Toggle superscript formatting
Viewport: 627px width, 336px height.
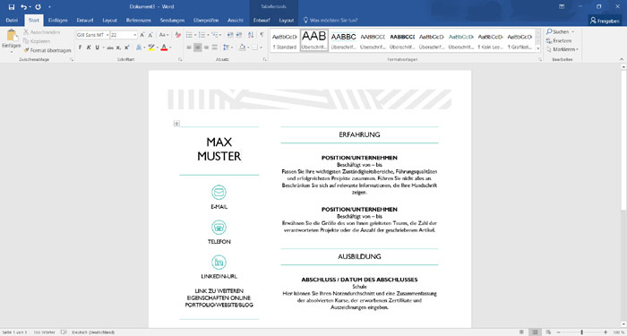coord(127,47)
